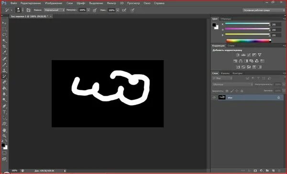Toggle the Brush panel button
287x174 pixels.
pos(28,10)
